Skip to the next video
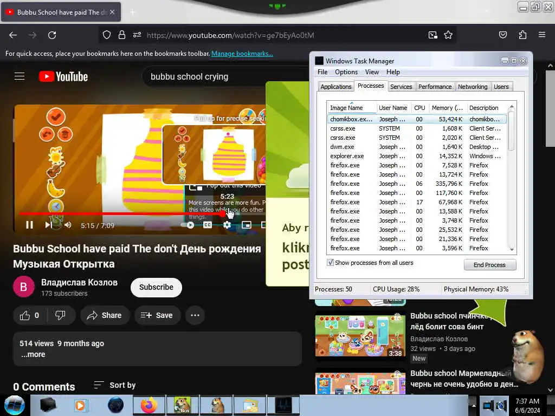Image resolution: width=555 pixels, height=416 pixels. pos(48,225)
